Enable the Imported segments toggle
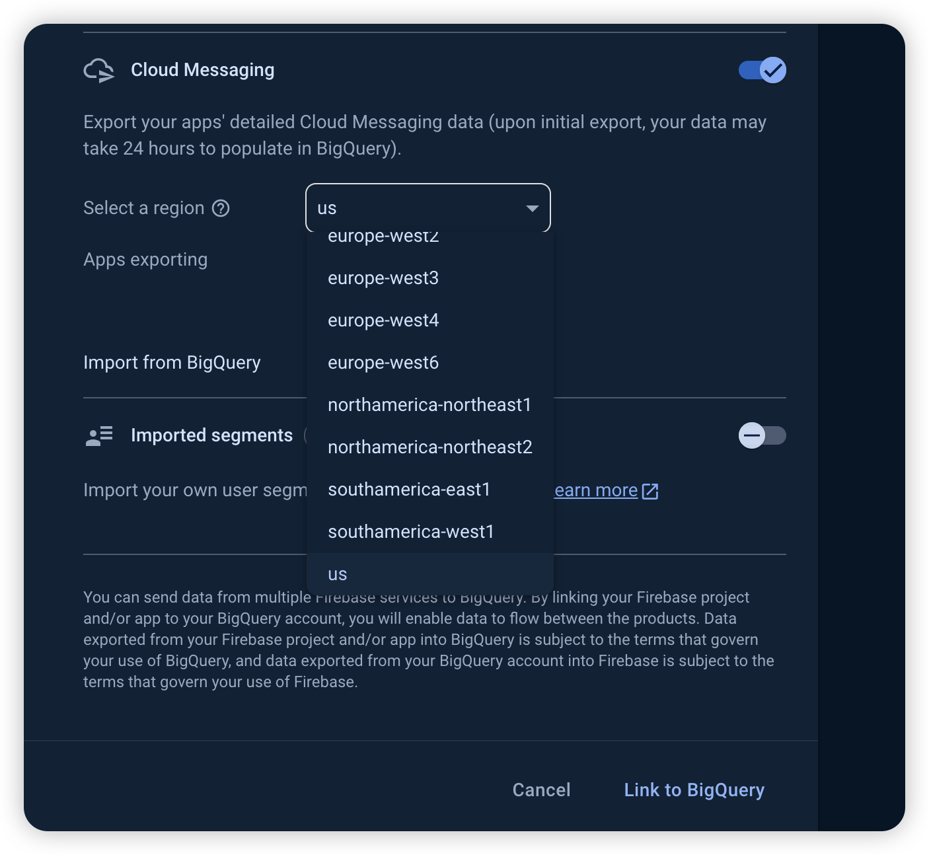This screenshot has width=929, height=855. [x=762, y=435]
